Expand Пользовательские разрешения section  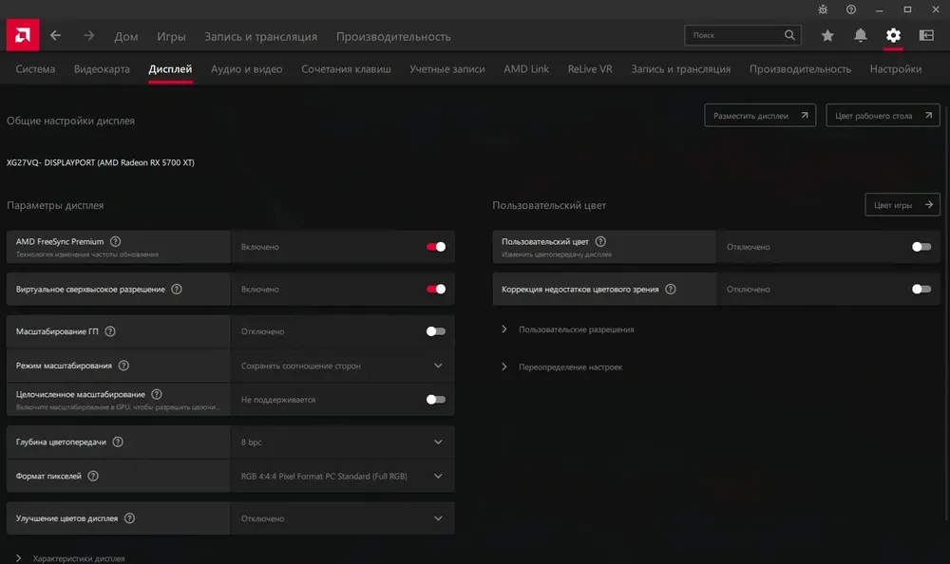coord(568,329)
